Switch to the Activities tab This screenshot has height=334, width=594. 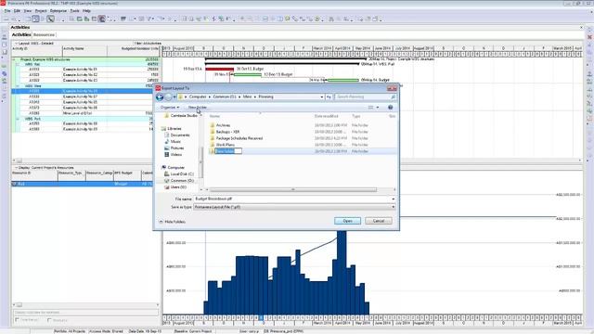(x=21, y=35)
